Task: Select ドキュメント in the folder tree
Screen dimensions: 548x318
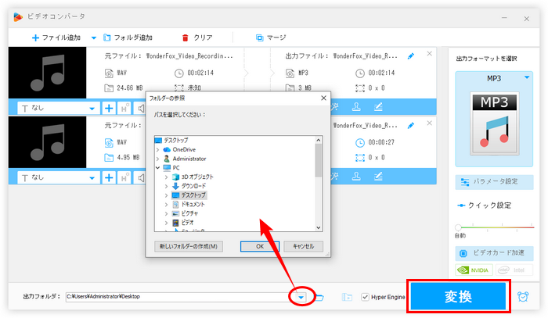Action: [193, 205]
